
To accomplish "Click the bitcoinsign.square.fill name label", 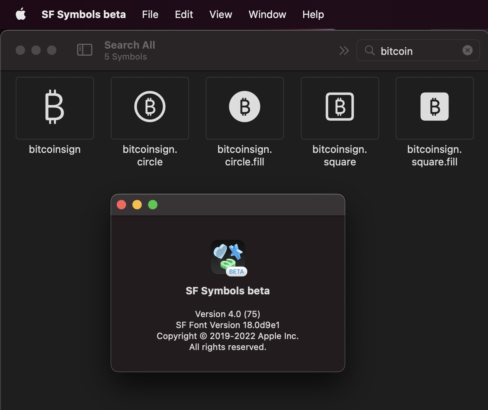I will [x=435, y=156].
